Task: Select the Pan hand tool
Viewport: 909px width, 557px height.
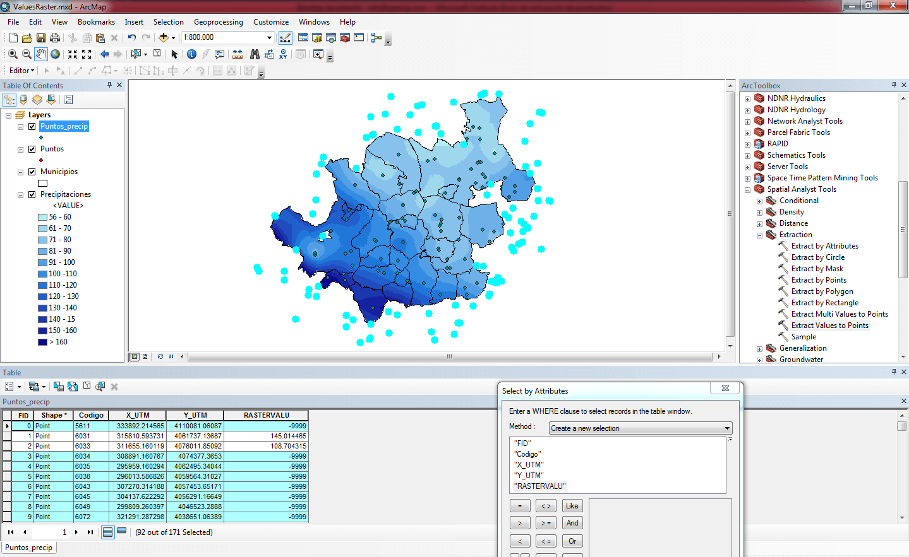Action: click(x=40, y=54)
